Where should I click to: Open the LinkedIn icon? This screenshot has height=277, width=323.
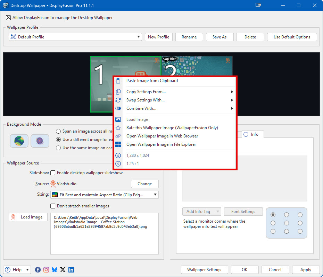click(71, 270)
